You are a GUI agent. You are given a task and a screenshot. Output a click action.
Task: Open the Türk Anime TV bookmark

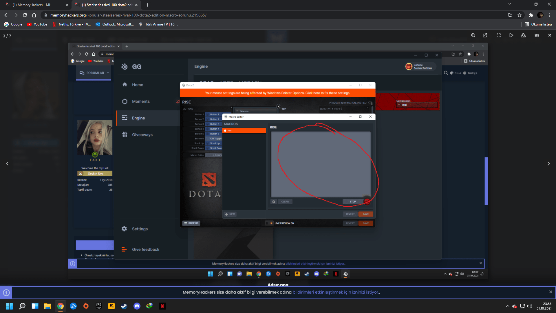(158, 24)
